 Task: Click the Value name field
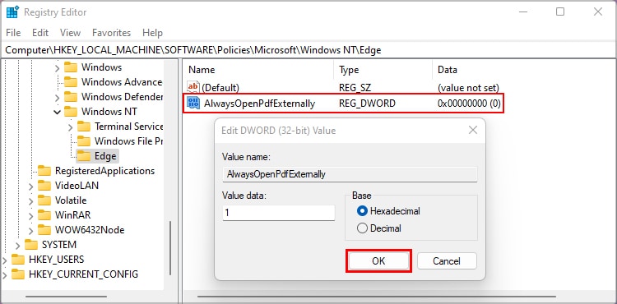[350, 174]
